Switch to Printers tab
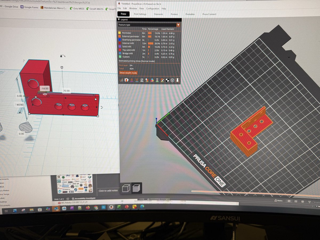The width and height of the screenshot is (320, 240). click(x=174, y=14)
